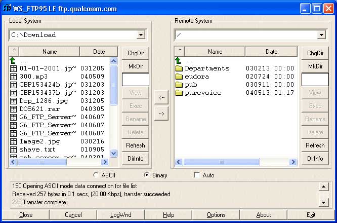This screenshot has height=223, width=337.
Task: Click the local list sort caret header
Action: pyautogui.click(x=14, y=52)
